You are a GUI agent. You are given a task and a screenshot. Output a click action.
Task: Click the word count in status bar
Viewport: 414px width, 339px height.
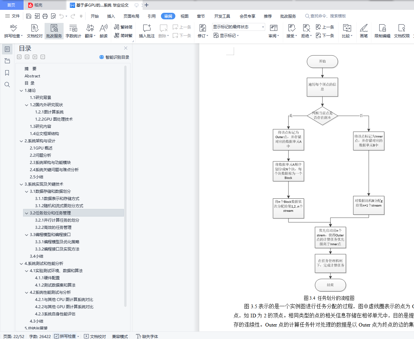40,336
